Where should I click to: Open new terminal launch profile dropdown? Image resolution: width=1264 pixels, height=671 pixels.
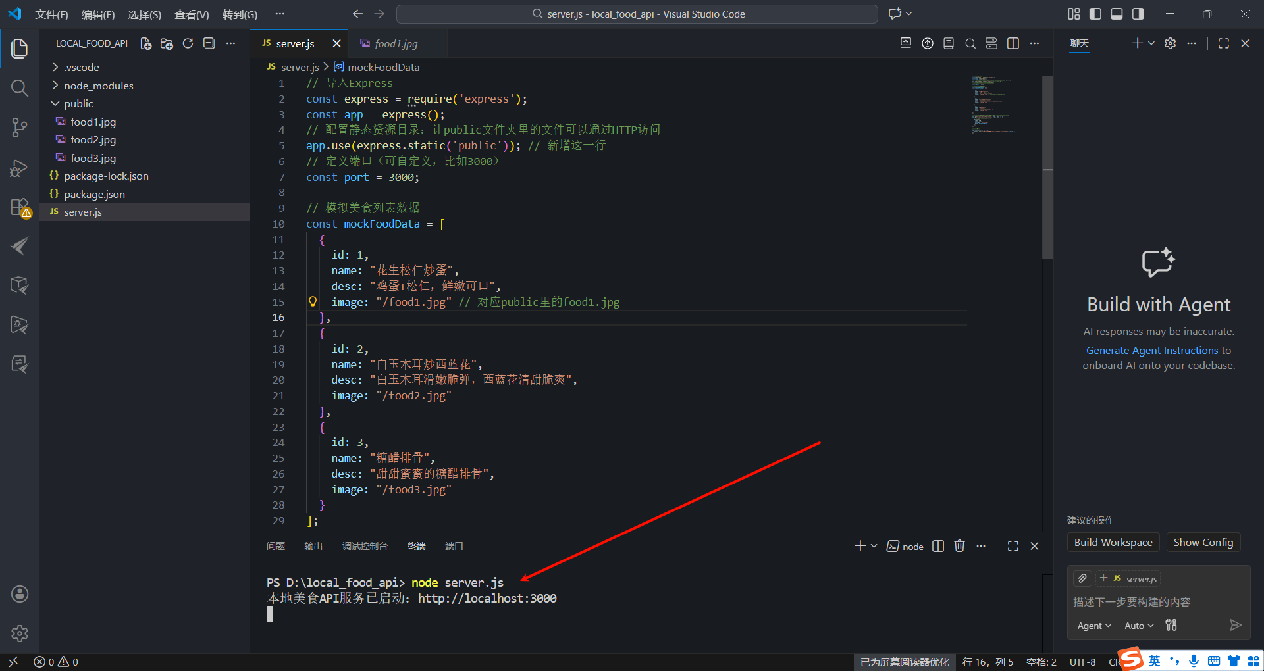point(874,546)
